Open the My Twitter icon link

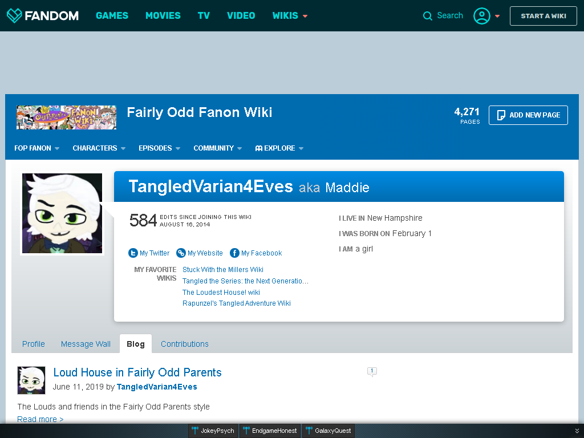[133, 253]
